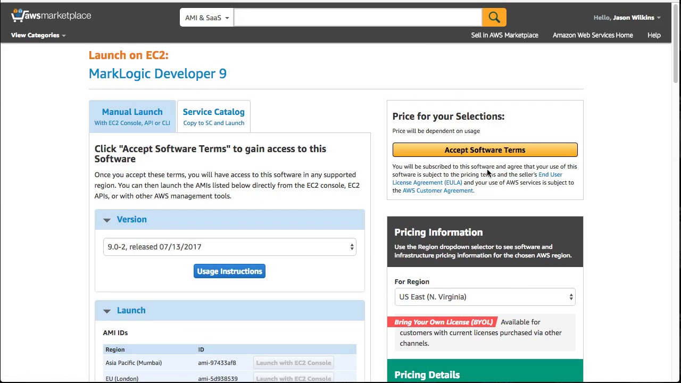Screen dimensions: 681x383
Task: Click the Accept Software Terms button
Action: click(485, 150)
